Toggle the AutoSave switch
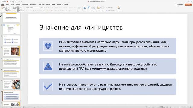 pyautogui.click(x=8, y=2)
